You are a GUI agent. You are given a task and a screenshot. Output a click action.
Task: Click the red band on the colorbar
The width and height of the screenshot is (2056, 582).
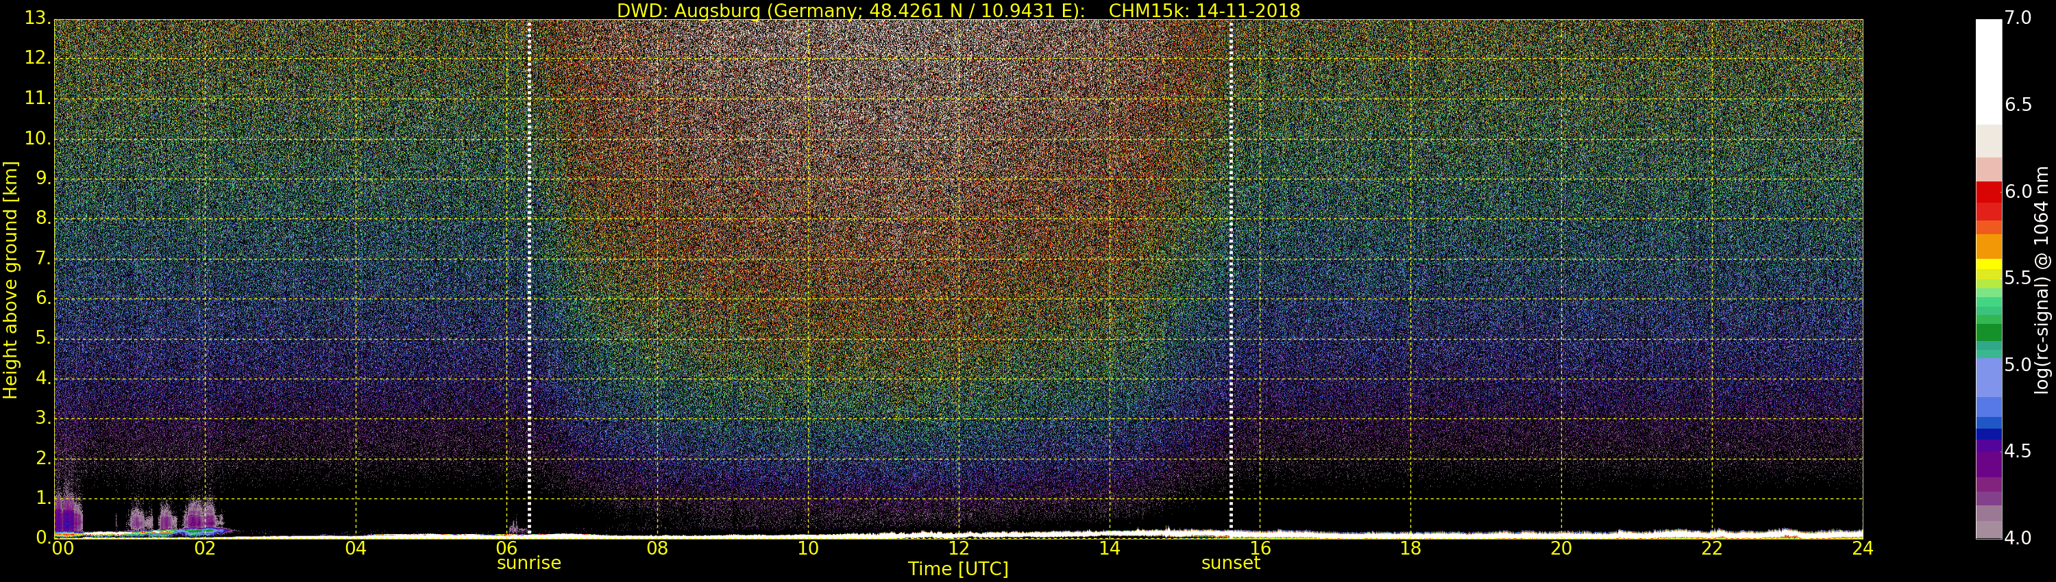pos(1988,192)
